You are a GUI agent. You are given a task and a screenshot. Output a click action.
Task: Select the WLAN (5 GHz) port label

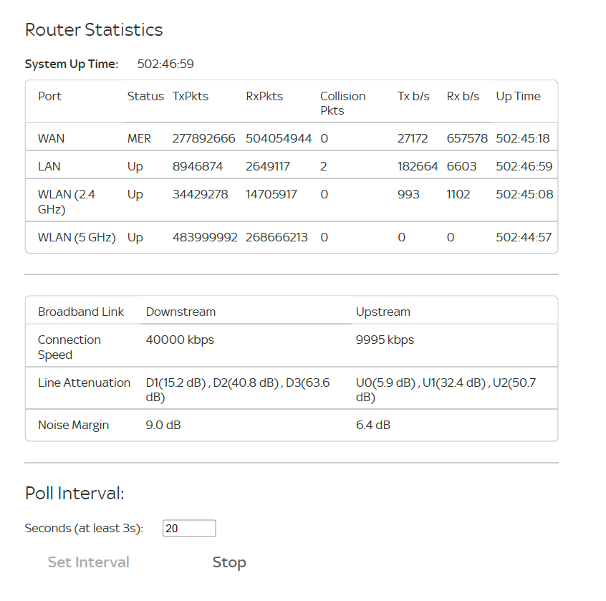(x=77, y=237)
